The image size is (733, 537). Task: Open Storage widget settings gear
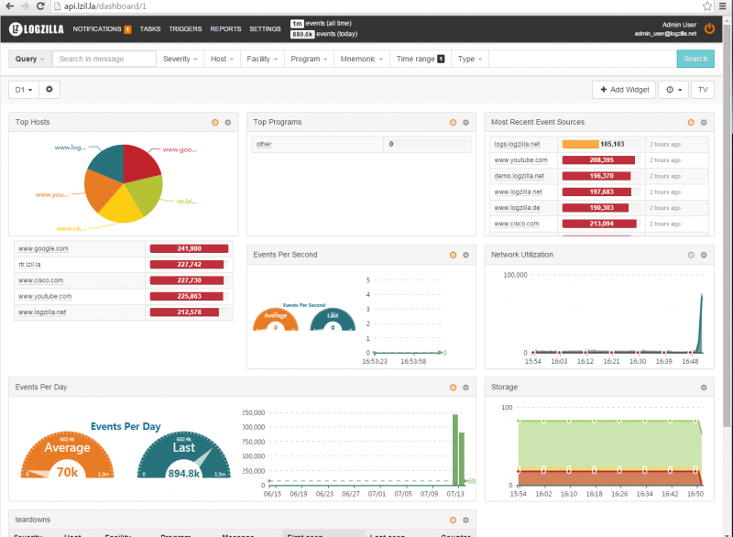[x=704, y=388]
